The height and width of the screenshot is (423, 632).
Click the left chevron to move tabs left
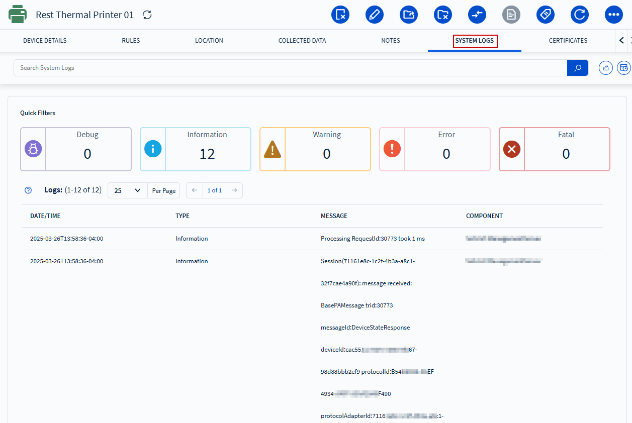point(621,41)
